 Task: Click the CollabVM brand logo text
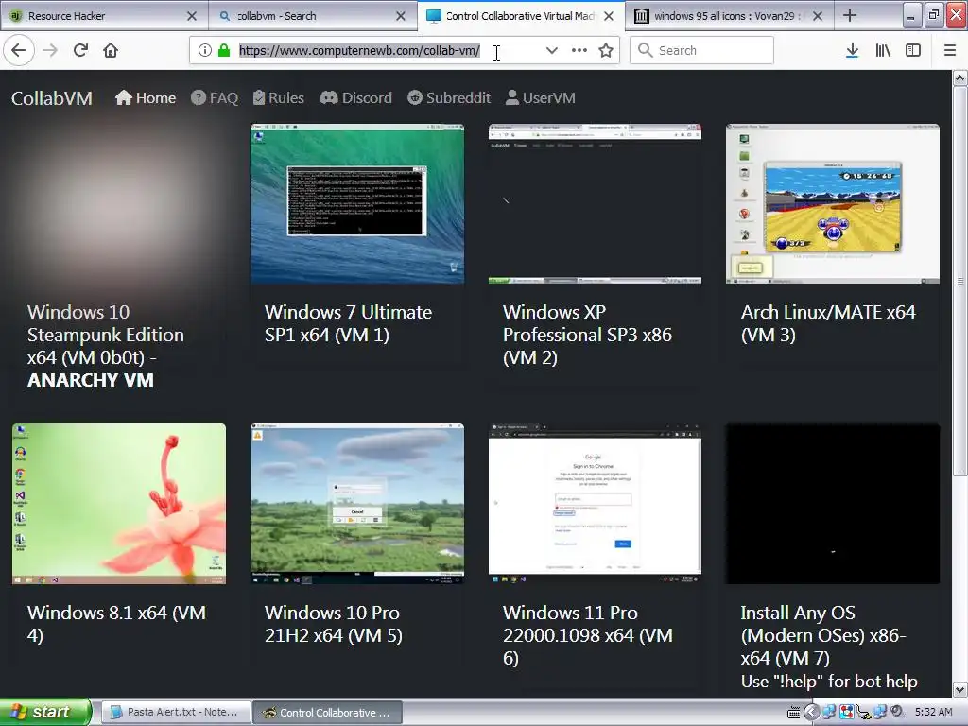click(52, 98)
